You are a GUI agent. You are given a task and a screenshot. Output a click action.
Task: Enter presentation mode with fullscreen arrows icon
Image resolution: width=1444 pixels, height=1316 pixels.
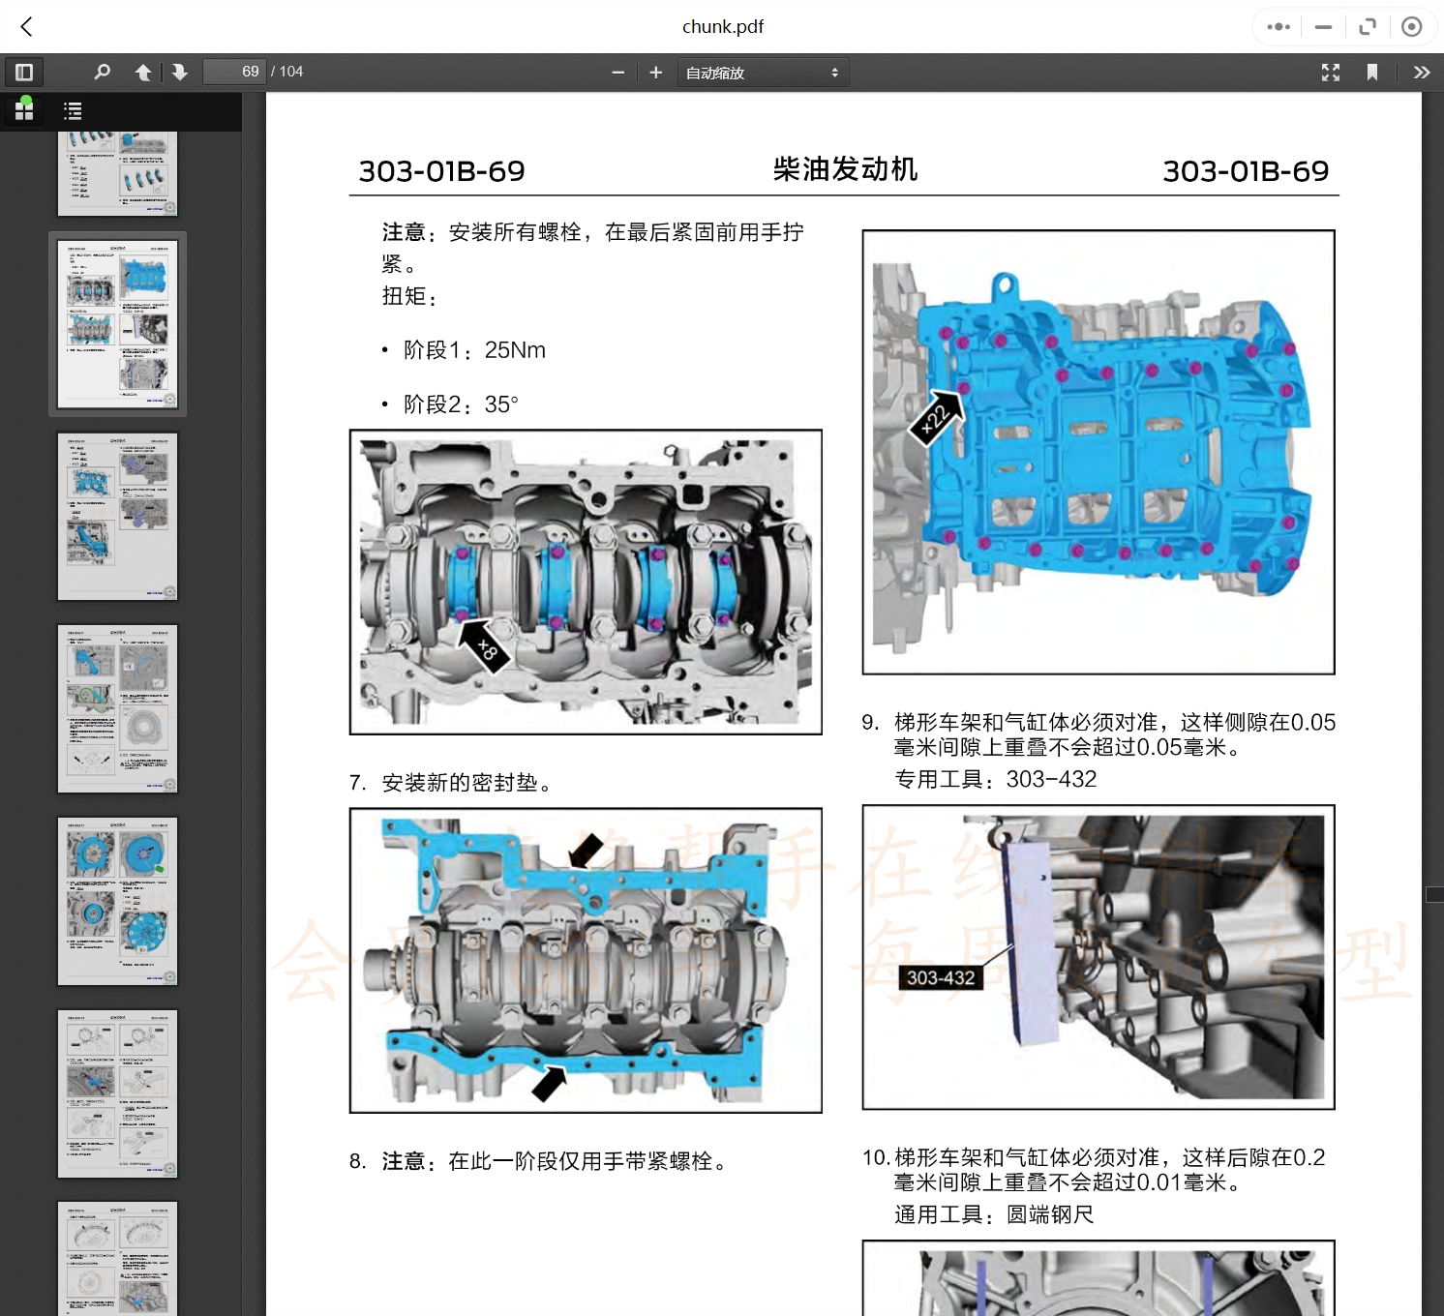click(1331, 72)
